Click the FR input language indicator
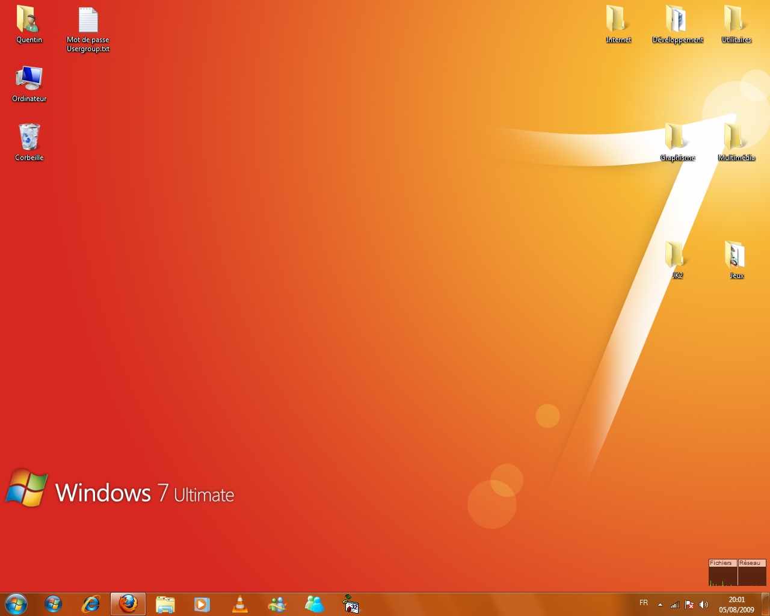This screenshot has width=770, height=616. [644, 603]
